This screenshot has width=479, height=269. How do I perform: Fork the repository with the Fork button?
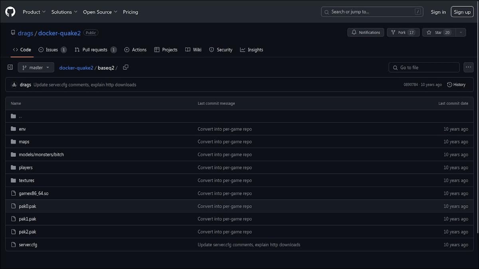403,33
